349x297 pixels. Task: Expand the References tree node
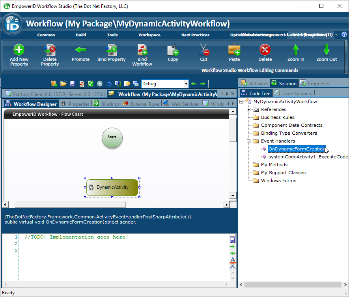pyautogui.click(x=248, y=109)
